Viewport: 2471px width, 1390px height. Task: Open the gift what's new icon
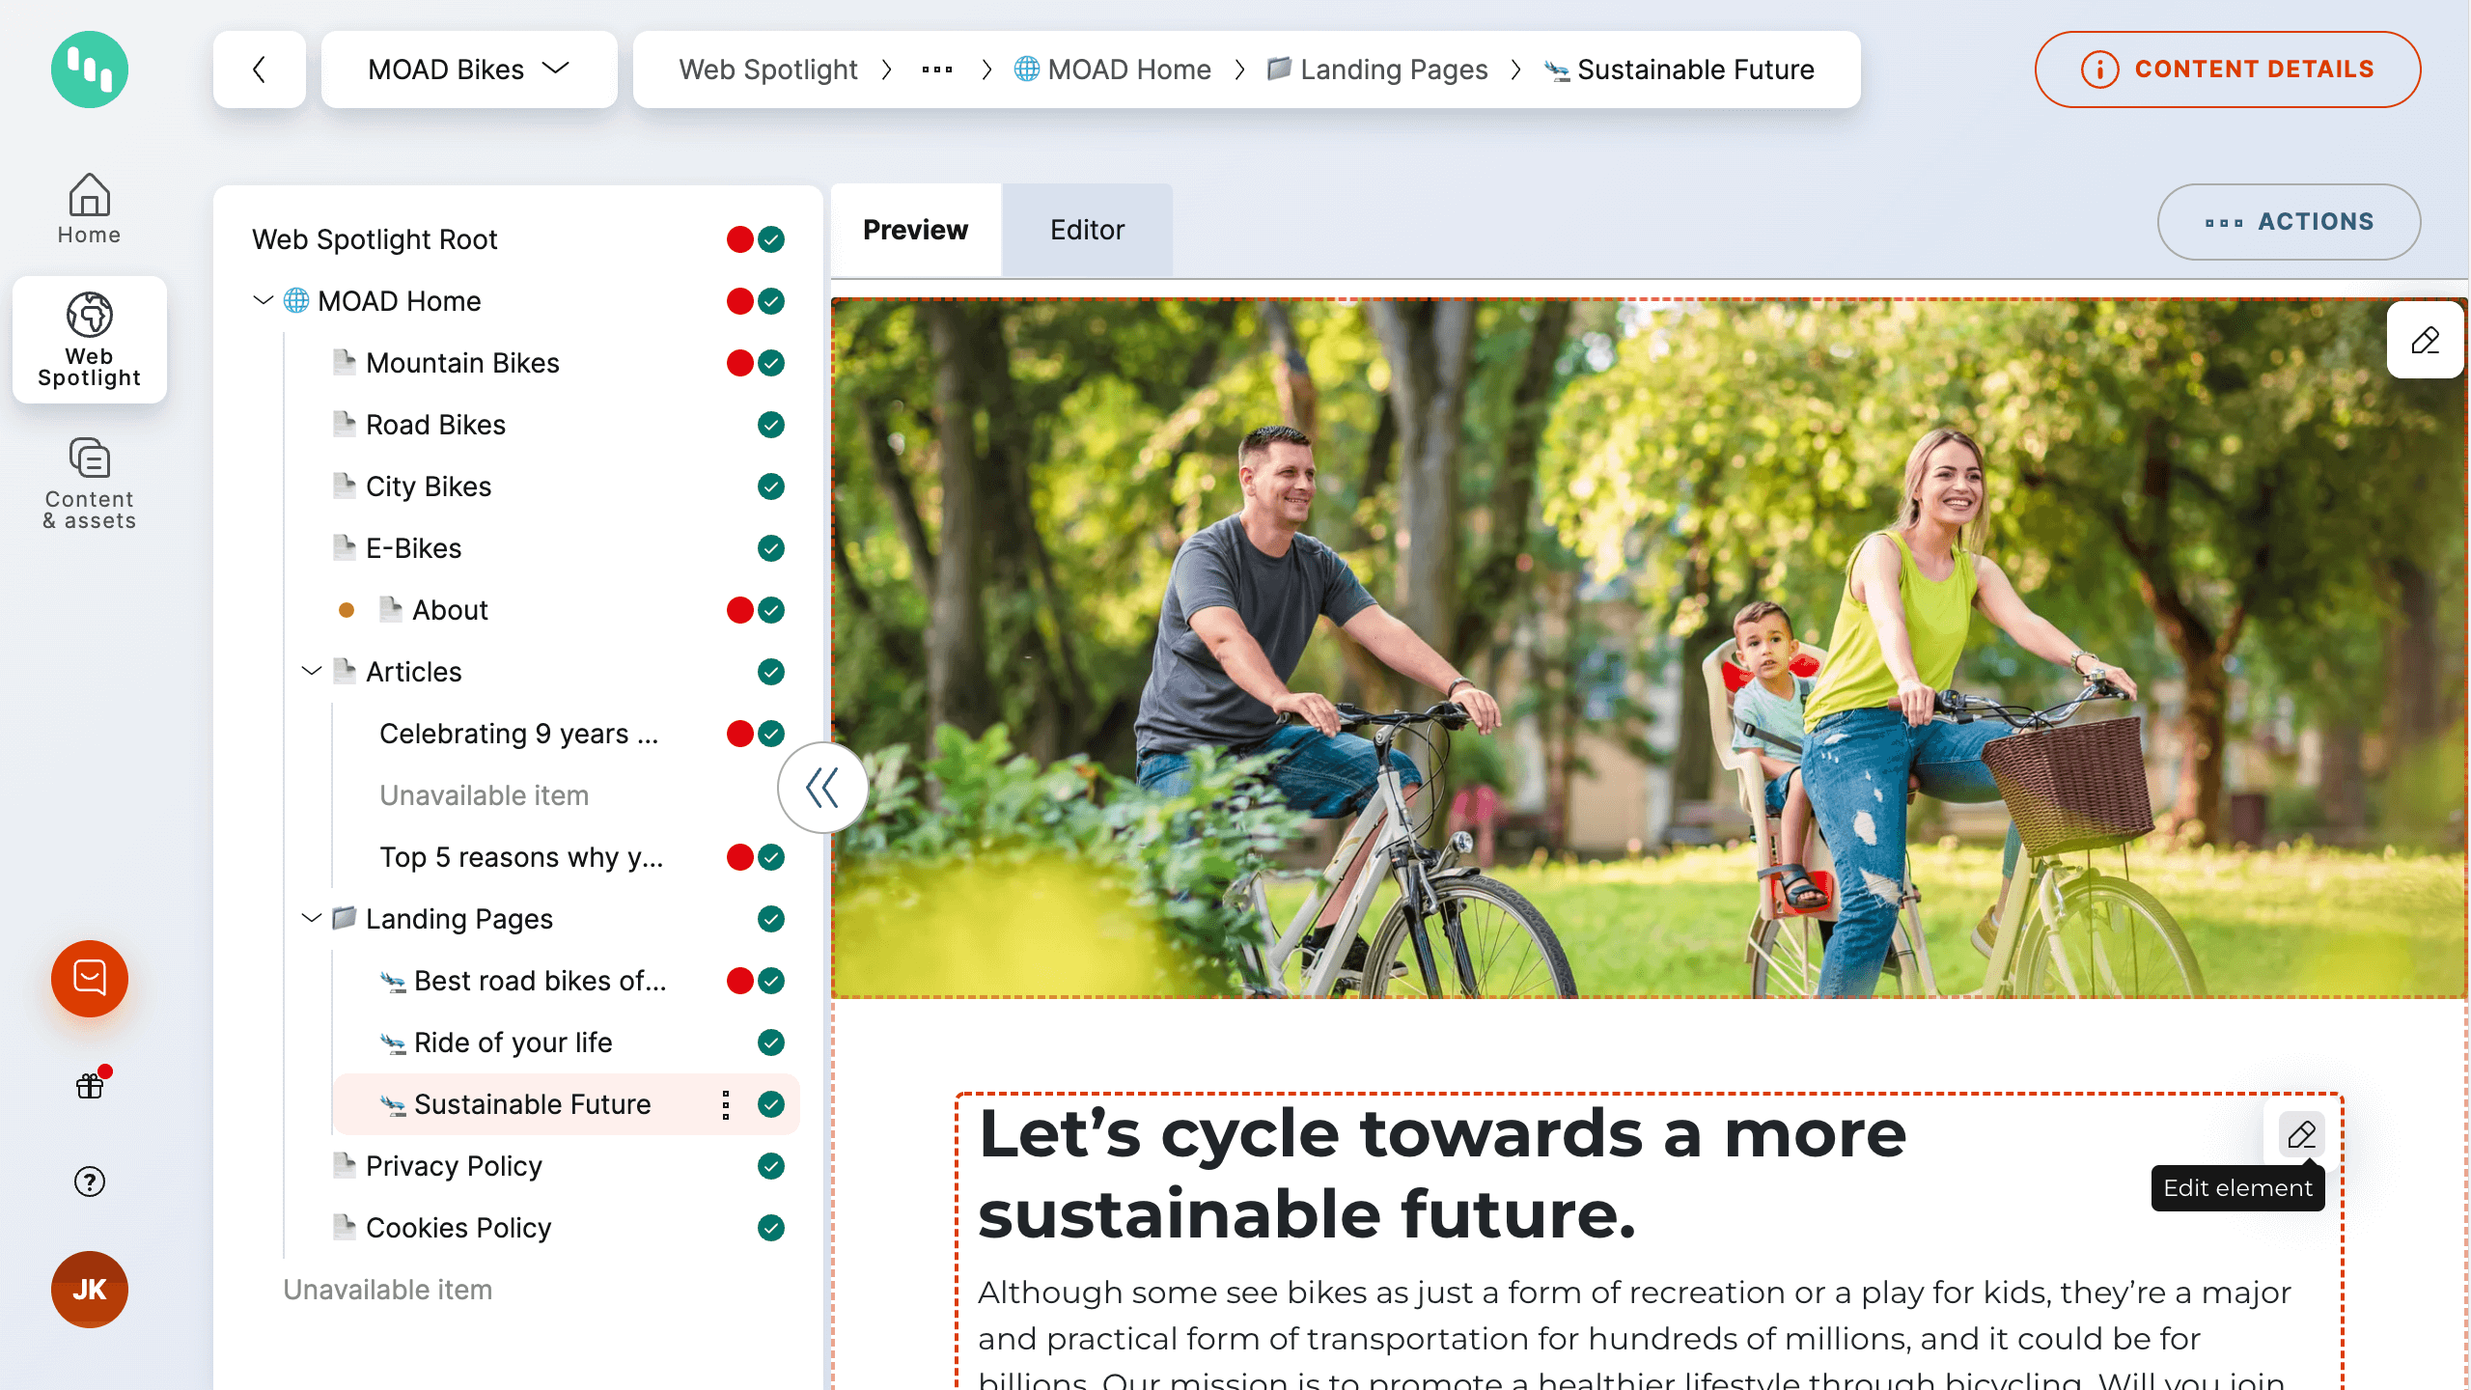[89, 1086]
